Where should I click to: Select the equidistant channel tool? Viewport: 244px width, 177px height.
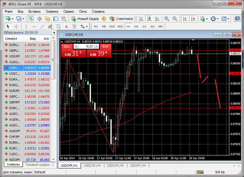50,26
